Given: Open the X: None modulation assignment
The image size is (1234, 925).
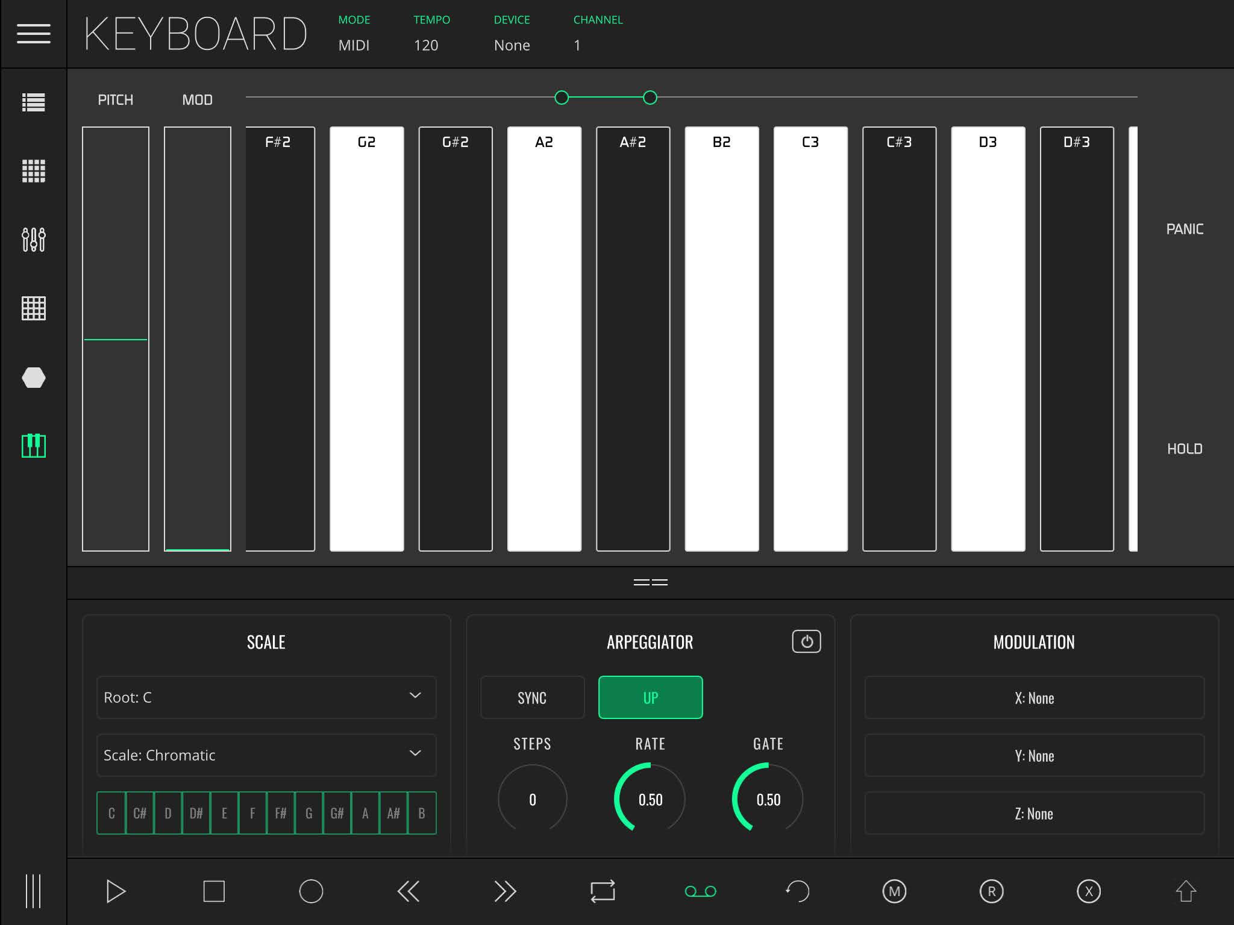Looking at the screenshot, I should 1034,697.
